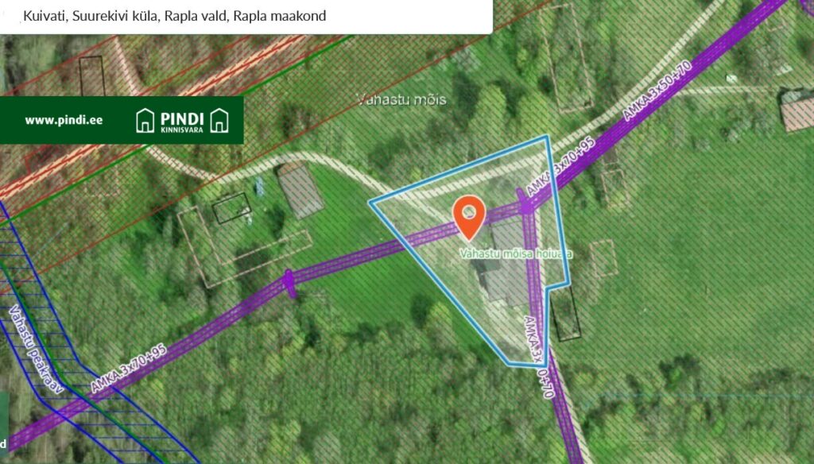Click the AMKA.3x70+95 label crossing the blue parcel edge
814x464 pixels.
(560, 166)
